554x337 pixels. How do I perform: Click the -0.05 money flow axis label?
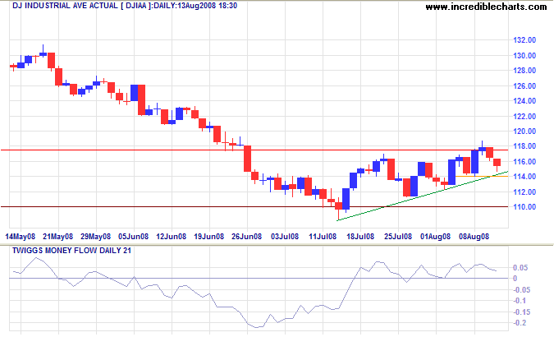click(520, 290)
